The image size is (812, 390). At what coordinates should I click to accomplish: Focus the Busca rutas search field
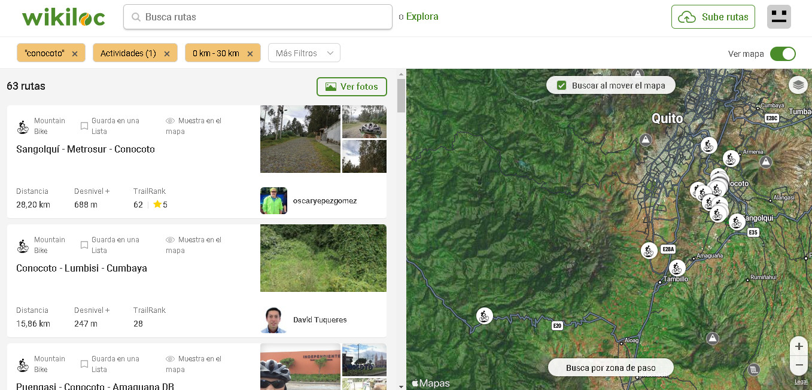(258, 17)
